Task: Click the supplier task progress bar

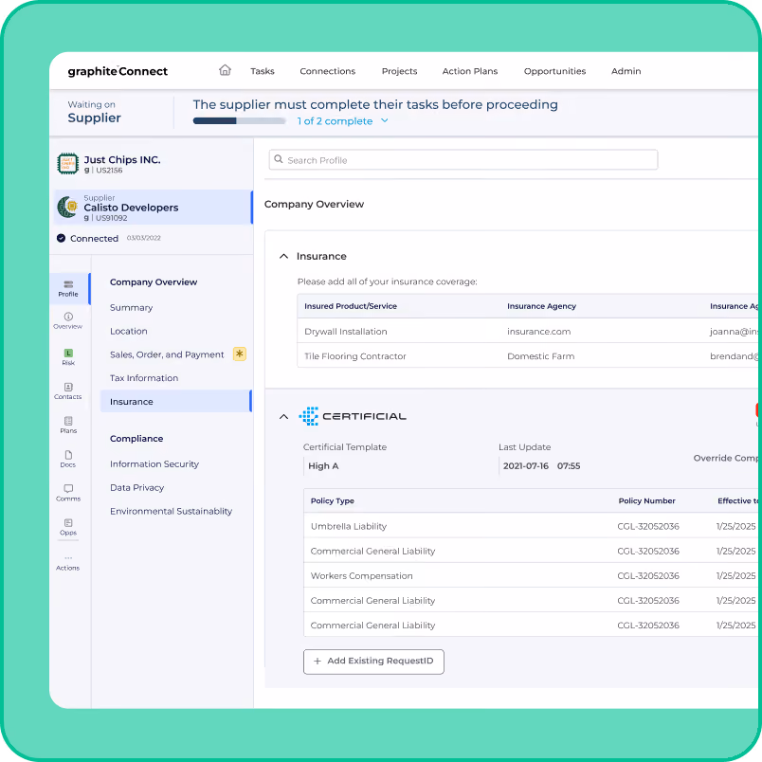Action: [239, 120]
